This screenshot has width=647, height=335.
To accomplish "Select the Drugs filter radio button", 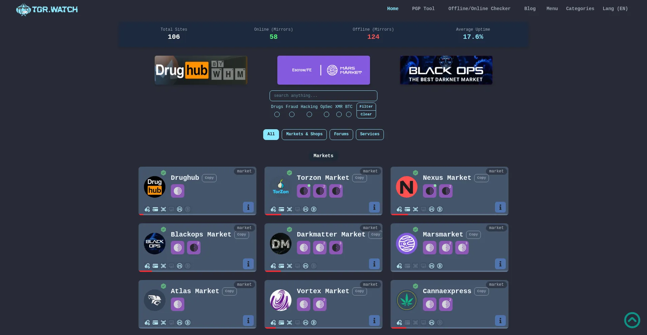I will [277, 114].
